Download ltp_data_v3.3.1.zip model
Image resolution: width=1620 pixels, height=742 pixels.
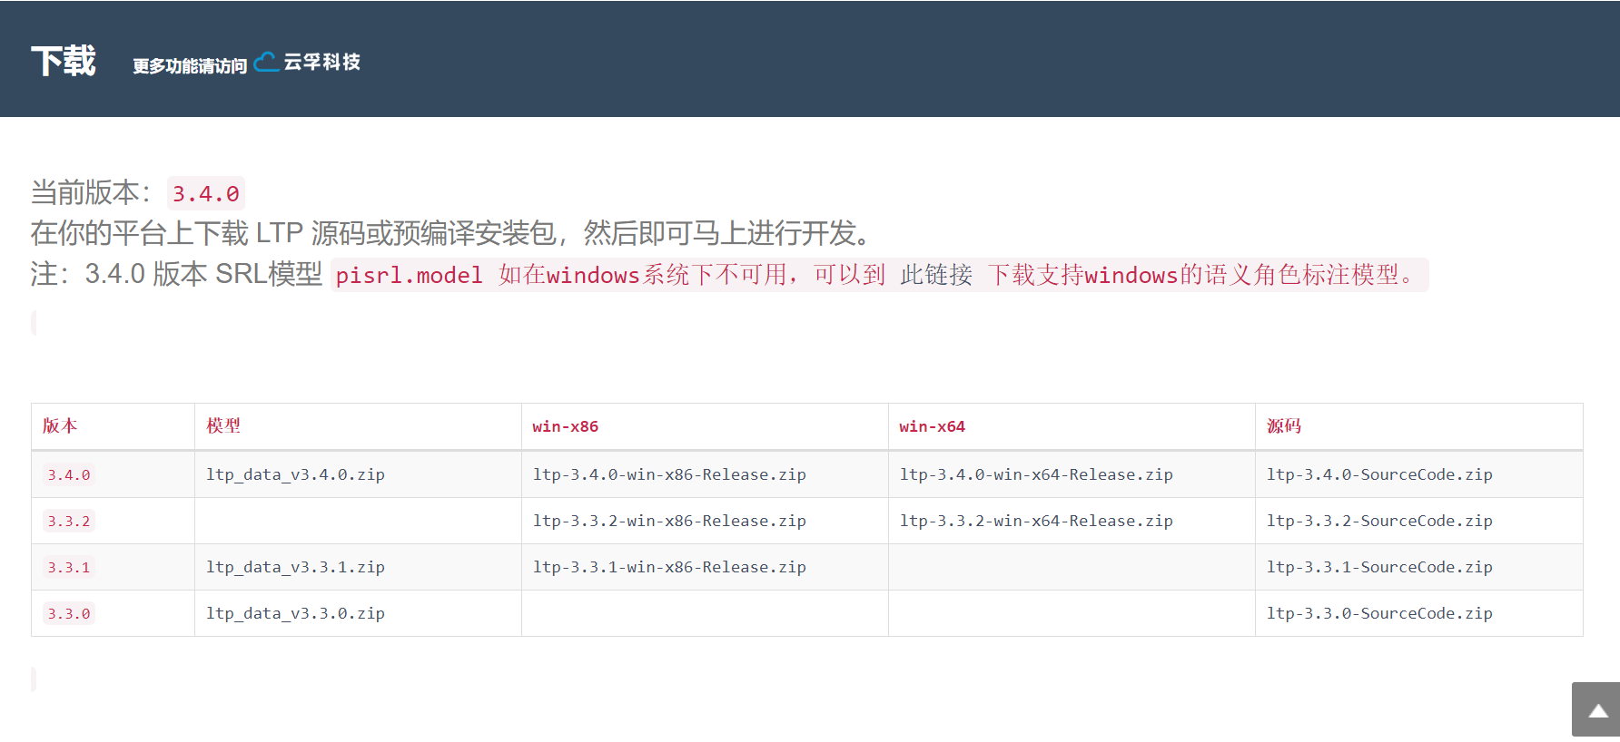(295, 567)
